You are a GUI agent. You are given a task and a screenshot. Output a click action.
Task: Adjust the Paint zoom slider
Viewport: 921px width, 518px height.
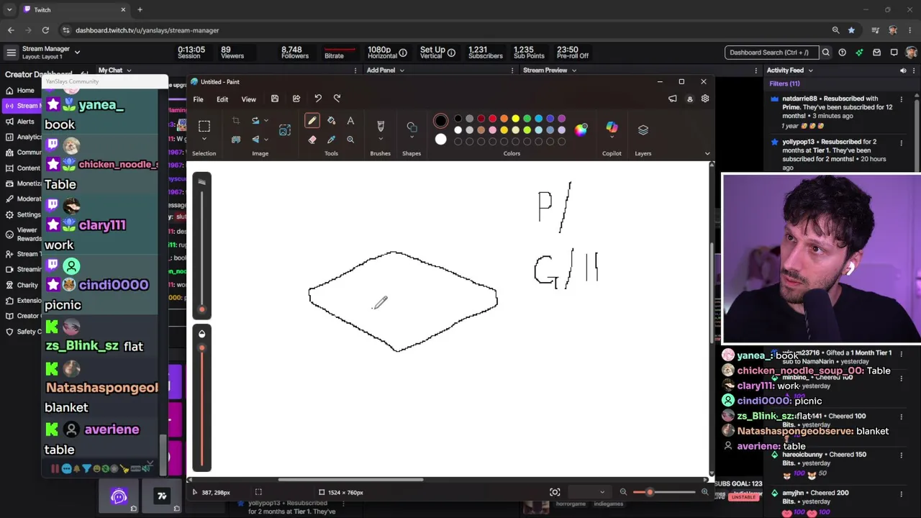650,492
